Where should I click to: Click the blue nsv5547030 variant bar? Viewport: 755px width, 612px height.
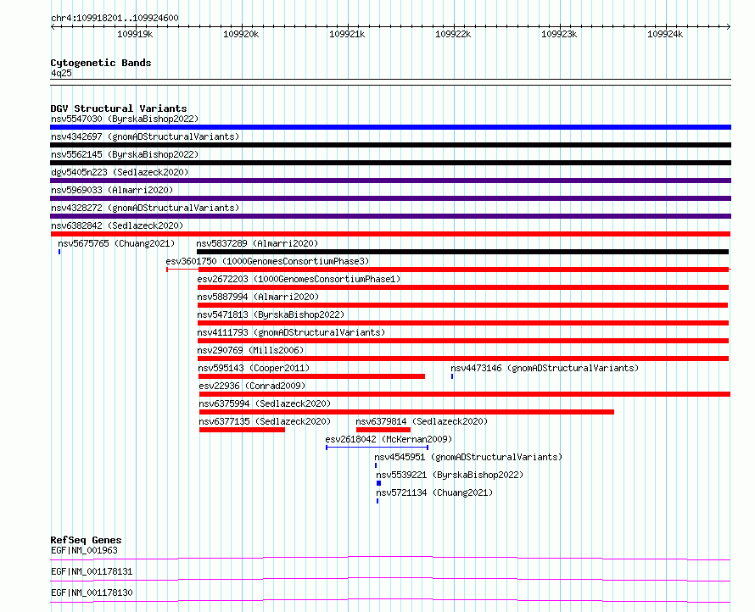click(390, 127)
